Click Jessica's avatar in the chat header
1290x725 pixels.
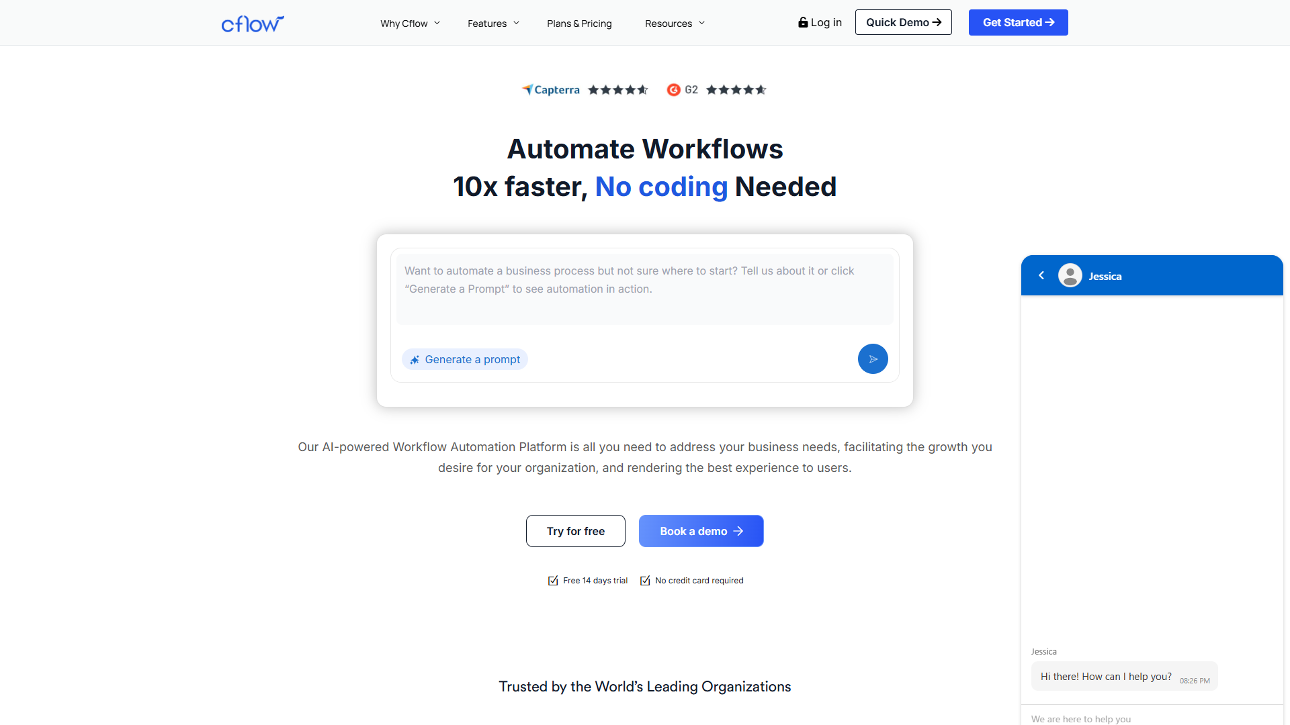[x=1070, y=275]
